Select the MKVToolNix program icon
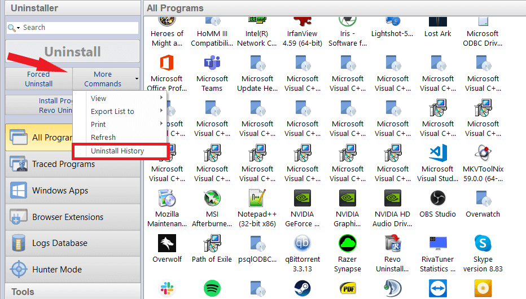The height and width of the screenshot is (299, 526). tap(483, 153)
